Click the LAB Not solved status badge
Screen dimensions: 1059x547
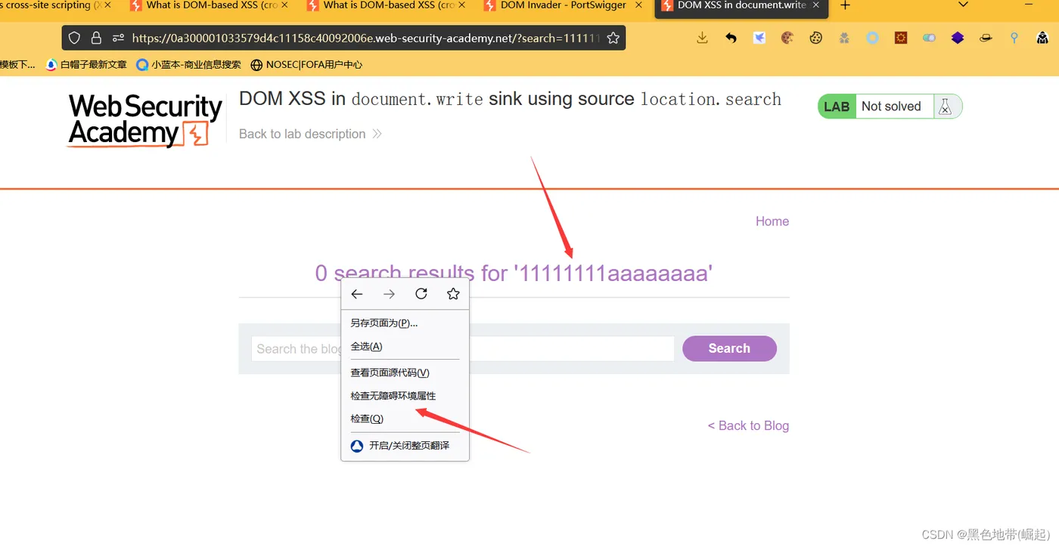(890, 107)
